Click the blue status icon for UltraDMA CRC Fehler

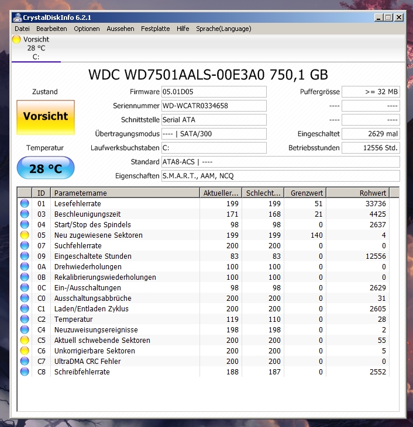click(x=25, y=361)
